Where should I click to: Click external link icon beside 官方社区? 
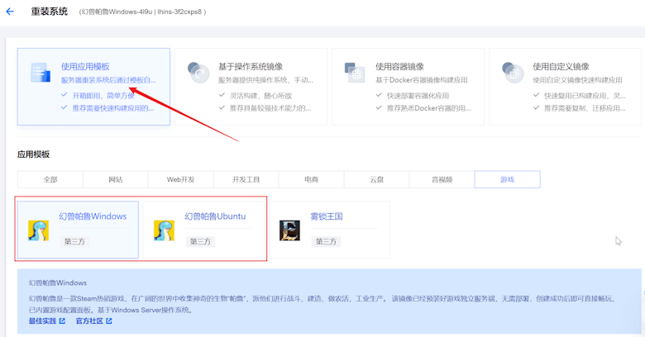pos(109,321)
